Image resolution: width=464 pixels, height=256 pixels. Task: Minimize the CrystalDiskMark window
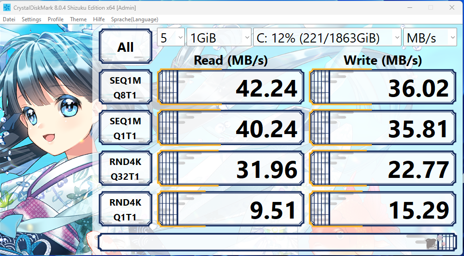tap(410, 8)
